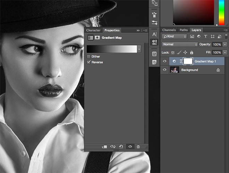The image size is (229, 173).
Task: Uncheck the Reverse checkbox
Action: (89, 62)
